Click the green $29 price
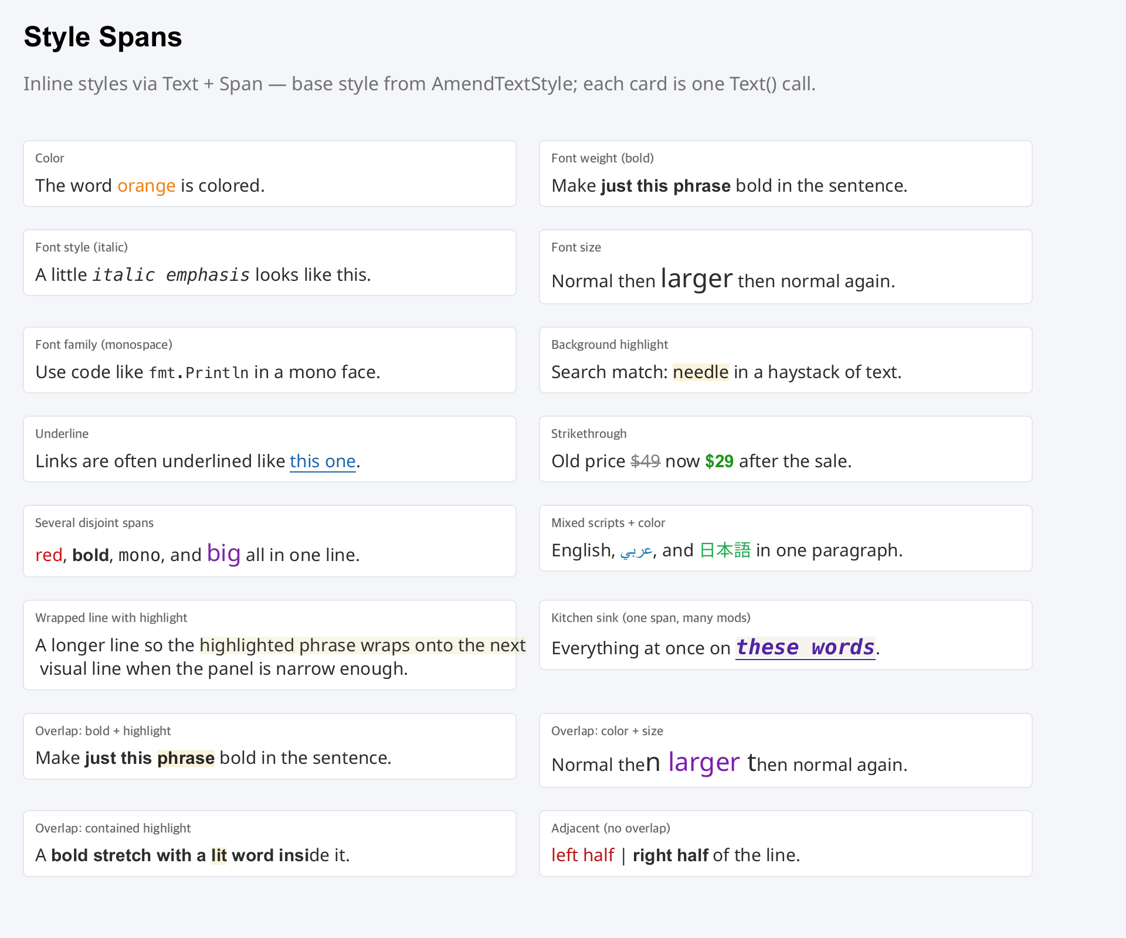 pyautogui.click(x=719, y=461)
